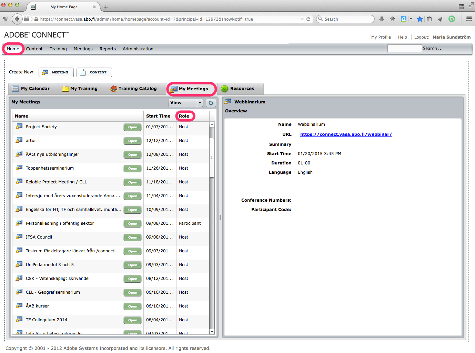Switch to the Training Catalog tab

(137, 89)
